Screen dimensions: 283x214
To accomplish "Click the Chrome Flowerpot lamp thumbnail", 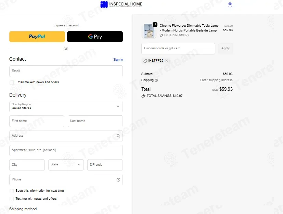I will (x=149, y=31).
